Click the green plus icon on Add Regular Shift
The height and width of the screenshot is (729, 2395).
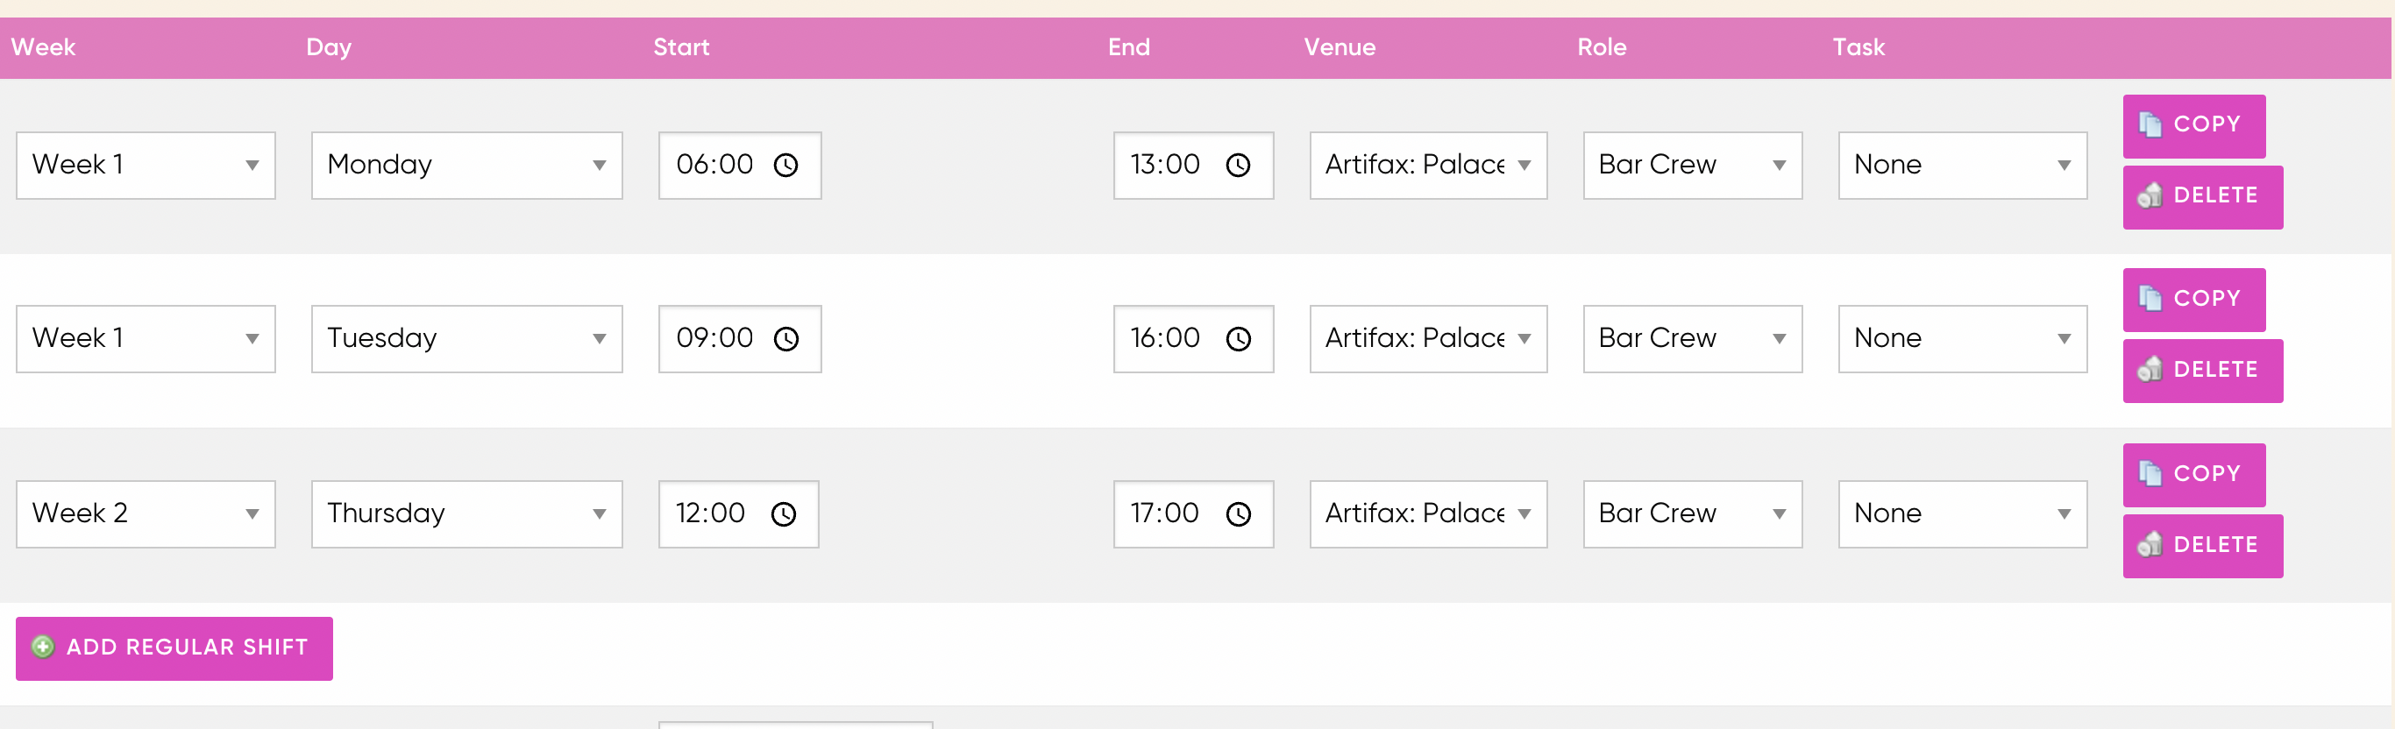pos(43,648)
